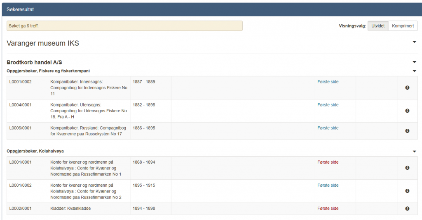Open Første side for 1886 - 1895 record
This screenshot has height=220, width=422.
coord(328,128)
